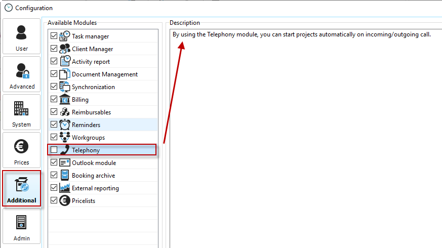The image size is (442, 248).
Task: Click the Client Manager people icon
Action: tap(64, 49)
